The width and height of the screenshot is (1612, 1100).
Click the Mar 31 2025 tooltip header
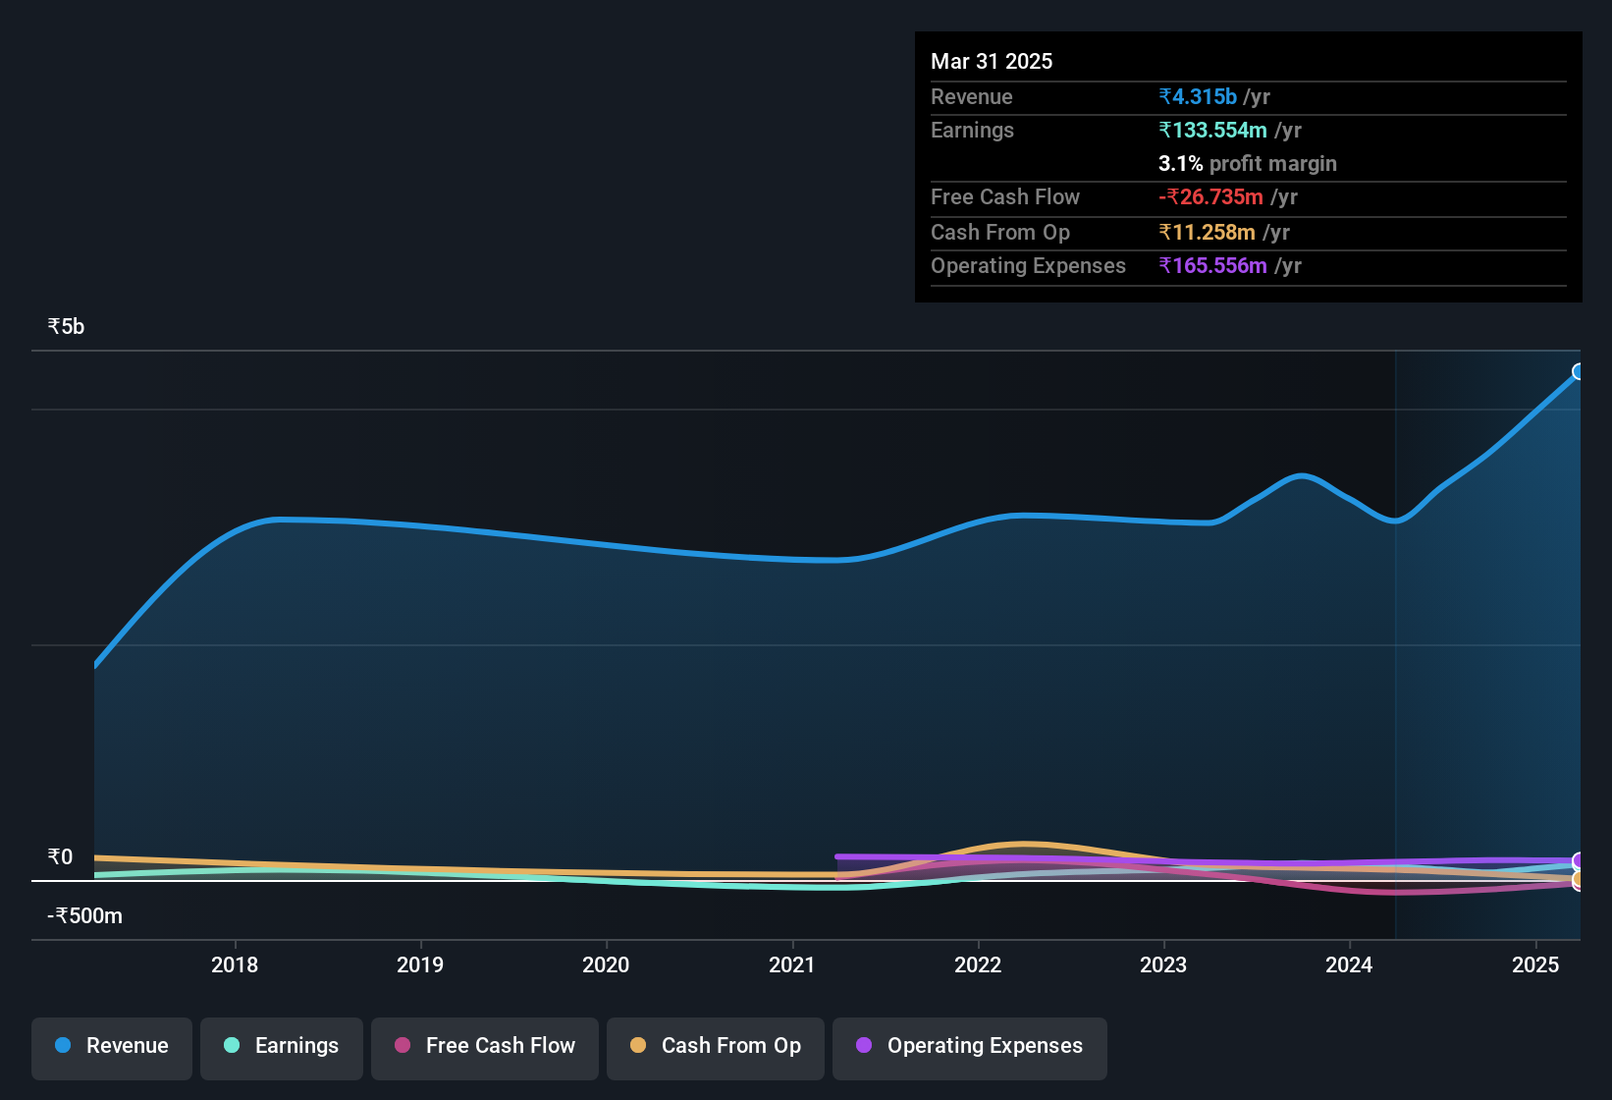(x=992, y=61)
